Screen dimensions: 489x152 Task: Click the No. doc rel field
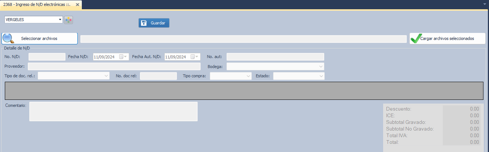(x=158, y=76)
